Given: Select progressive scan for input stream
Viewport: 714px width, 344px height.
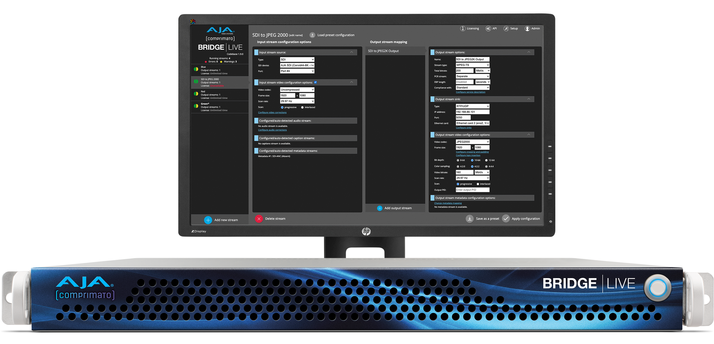Looking at the screenshot, I should [x=282, y=107].
